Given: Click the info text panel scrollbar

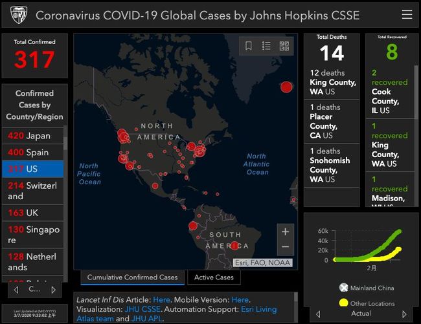Looking at the screenshot, I should (x=296, y=297).
